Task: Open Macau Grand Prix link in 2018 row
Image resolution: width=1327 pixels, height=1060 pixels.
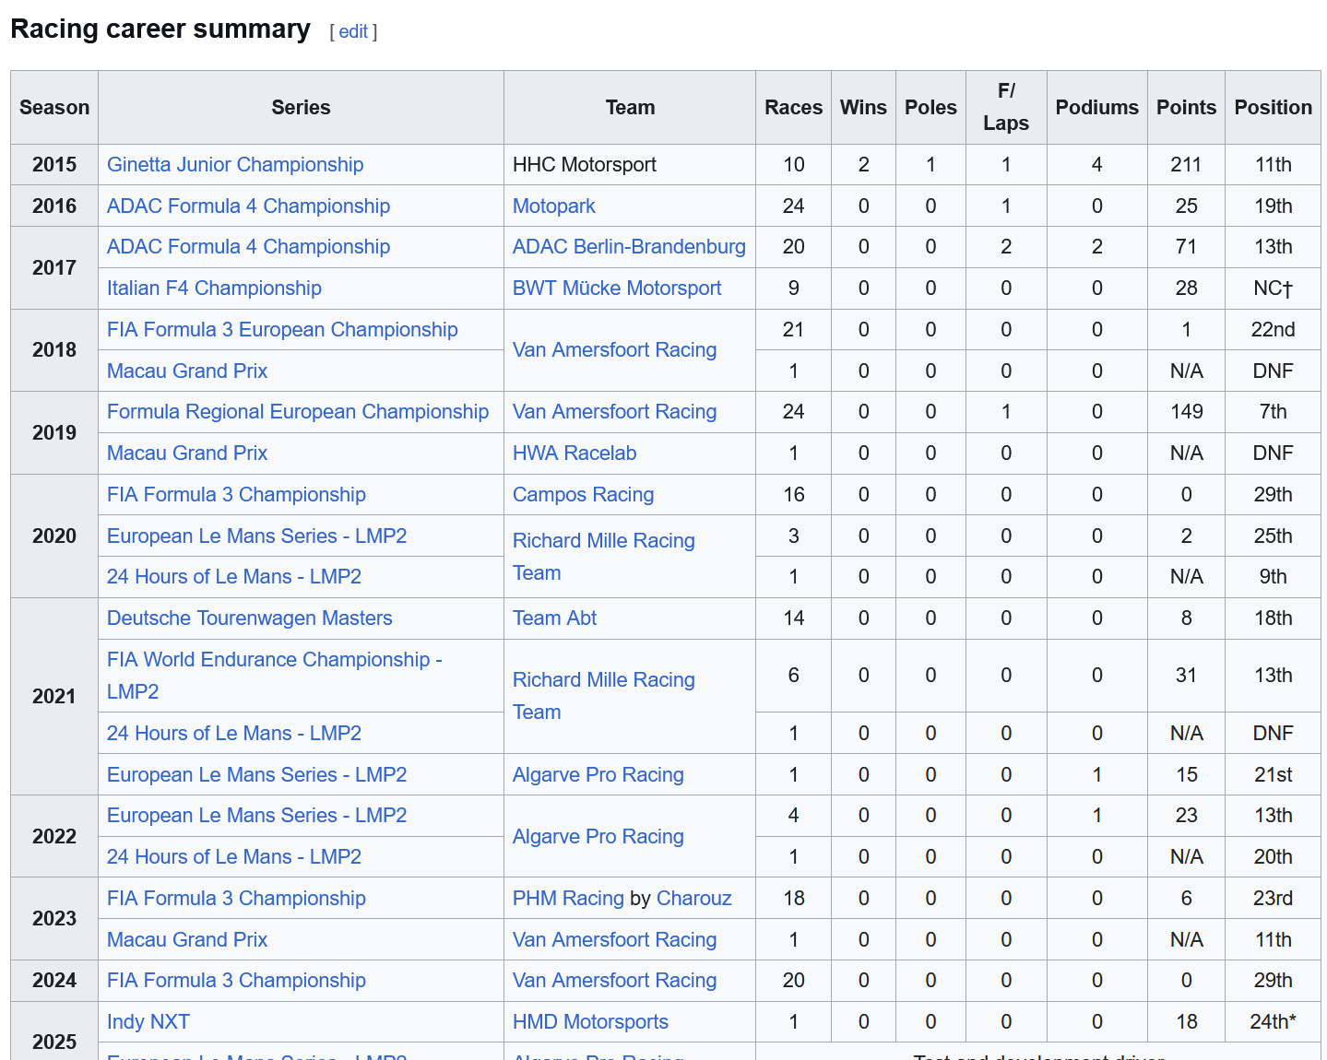Action: [187, 371]
